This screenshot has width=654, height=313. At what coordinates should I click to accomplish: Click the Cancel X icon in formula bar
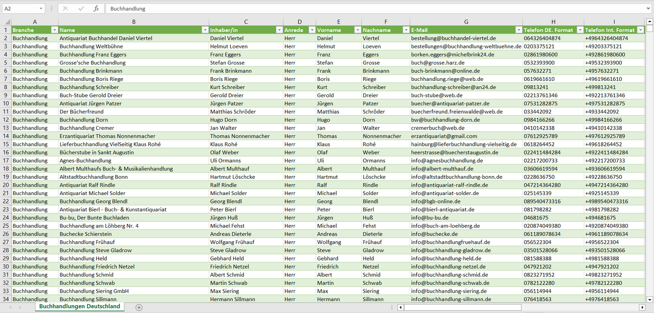(66, 9)
